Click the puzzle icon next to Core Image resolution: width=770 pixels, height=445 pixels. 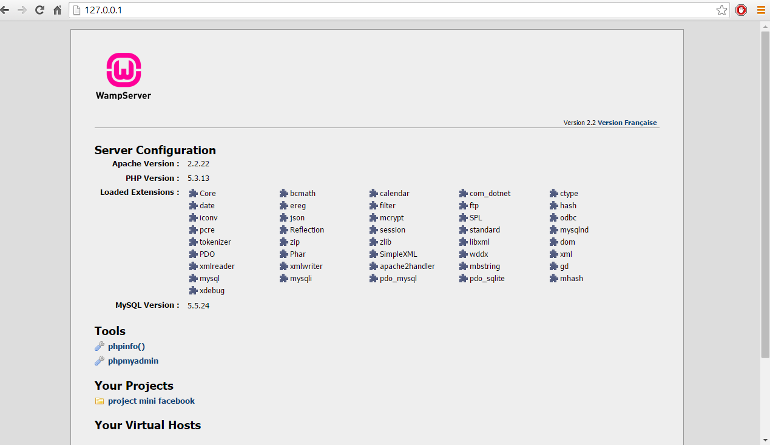click(194, 193)
